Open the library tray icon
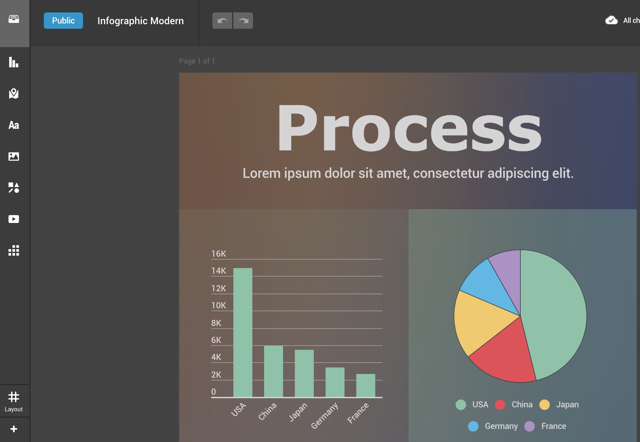 (x=14, y=19)
